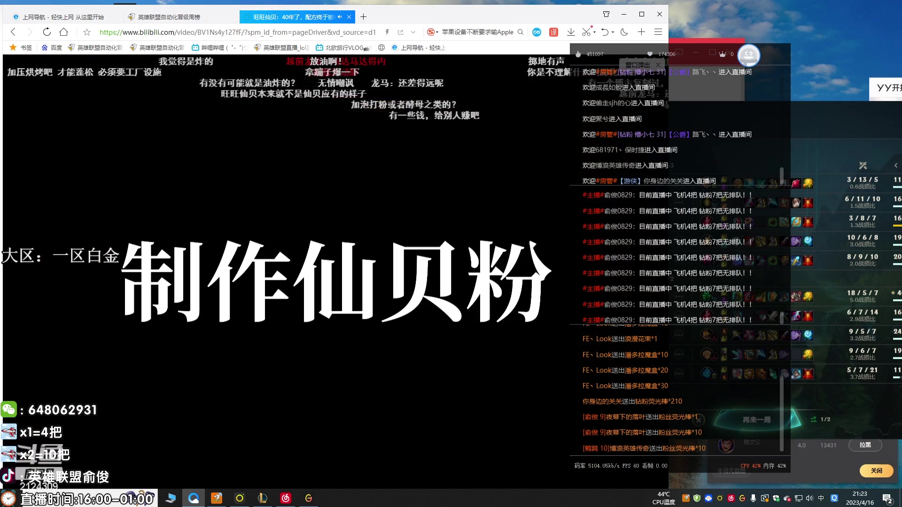Open the 书签 bookmarks folder
Image resolution: width=902 pixels, height=507 pixels.
(x=21, y=47)
